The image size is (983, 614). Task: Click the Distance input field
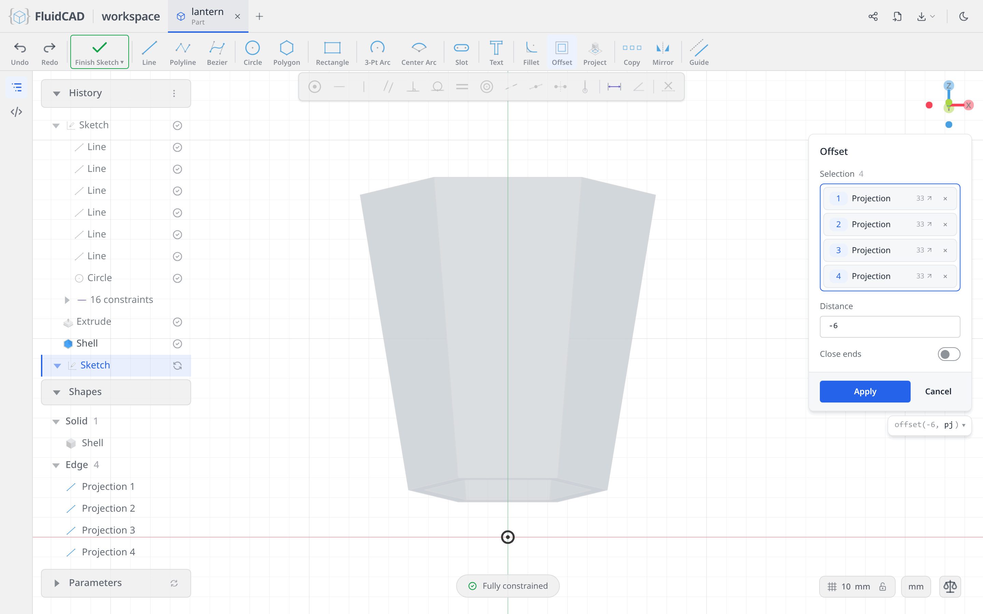click(x=889, y=326)
